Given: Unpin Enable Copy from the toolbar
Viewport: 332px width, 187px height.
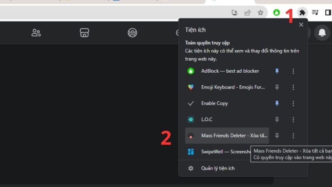Looking at the screenshot, I should (x=277, y=103).
